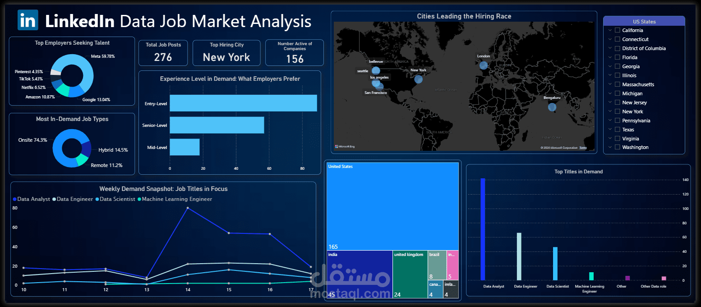Check the New Jersey checkbox

click(x=618, y=102)
